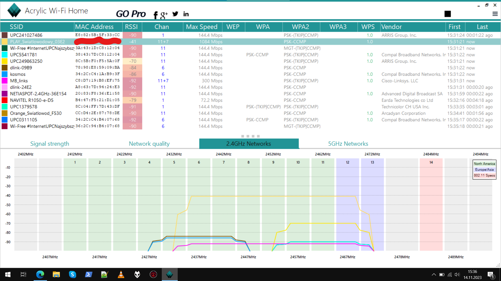Select the kosmos network row
Viewport: 501px width, 281px height.
(250, 74)
